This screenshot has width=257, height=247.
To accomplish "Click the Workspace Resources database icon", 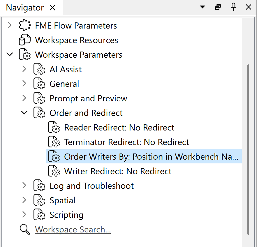I will coord(24,40).
